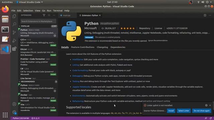Uninstall the Python extension
214x120 pixels.
coord(89,37)
